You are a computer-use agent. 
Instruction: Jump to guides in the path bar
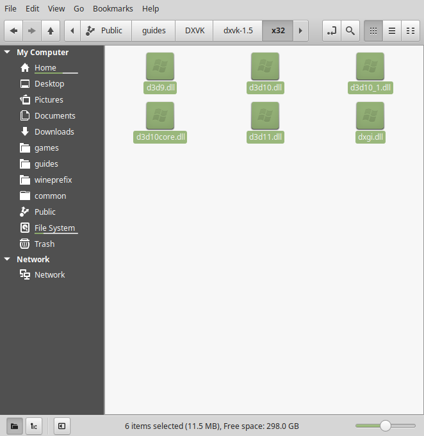point(154,31)
